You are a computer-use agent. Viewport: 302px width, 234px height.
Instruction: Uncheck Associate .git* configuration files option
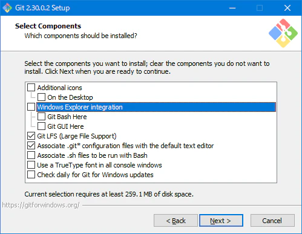point(31,146)
